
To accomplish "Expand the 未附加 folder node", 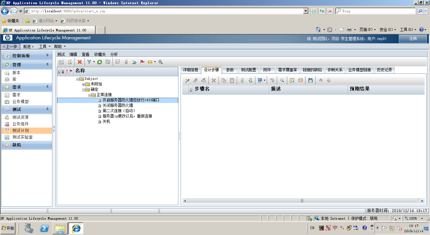I will 84,84.
